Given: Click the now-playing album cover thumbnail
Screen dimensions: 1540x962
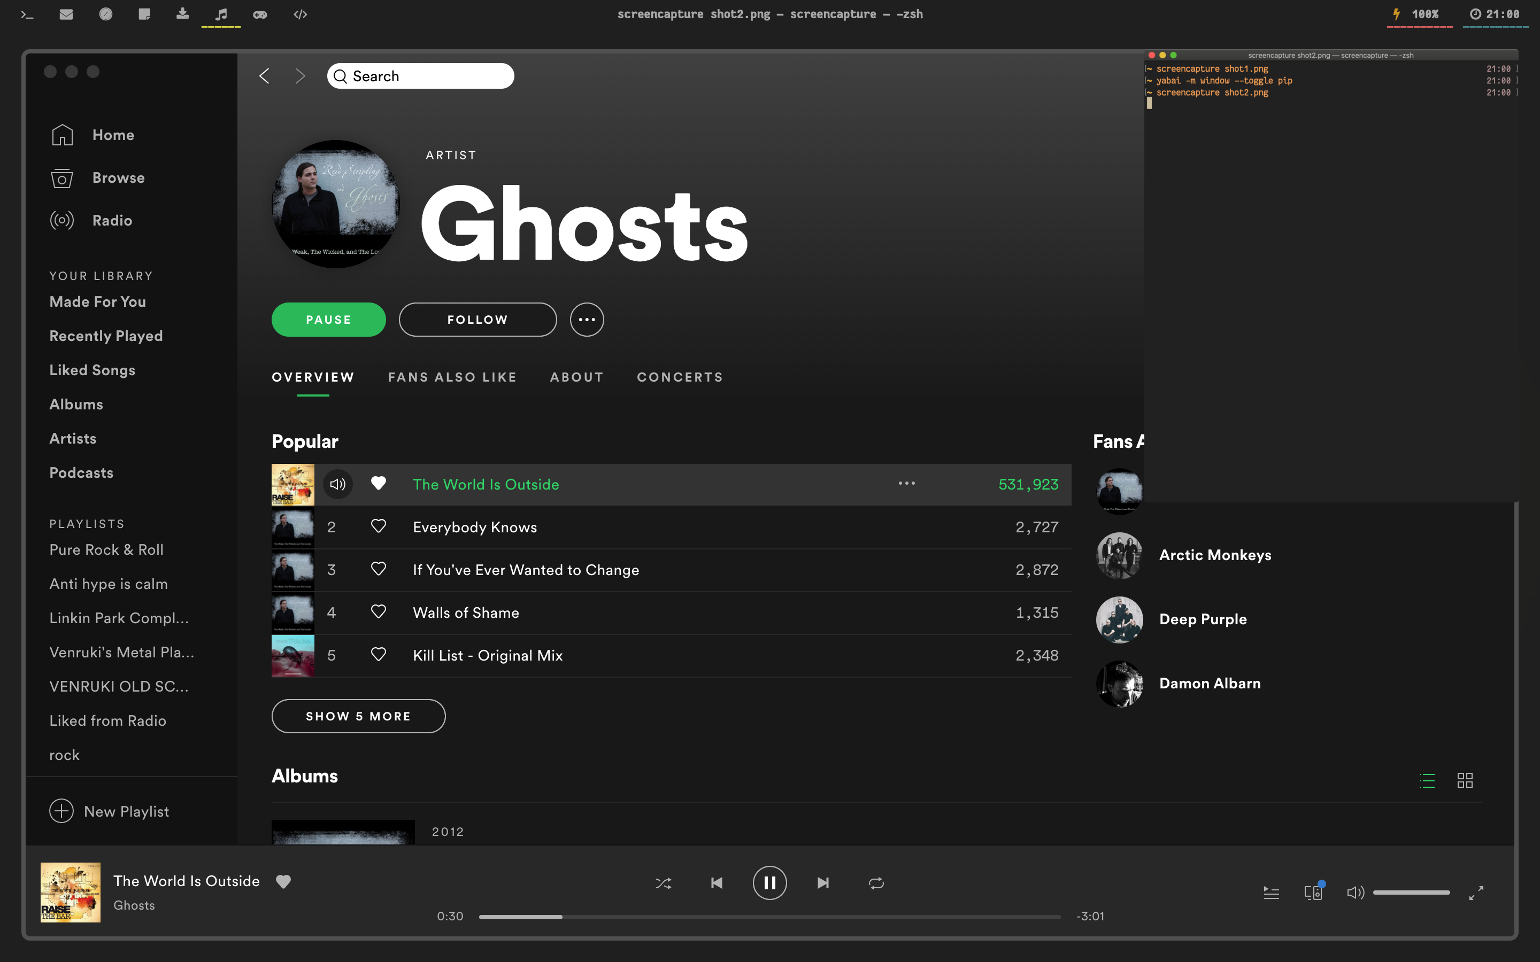Looking at the screenshot, I should [x=71, y=892].
